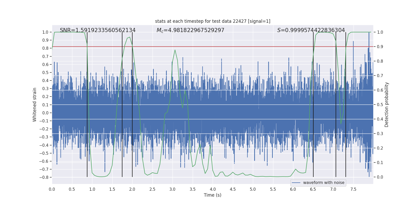
Task: Click the Whitened strain tick label −0.6
Action: 44,161
